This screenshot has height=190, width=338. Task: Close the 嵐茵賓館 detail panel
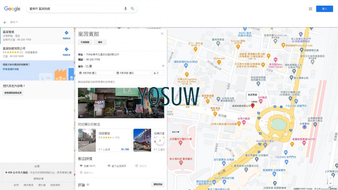pos(162,33)
